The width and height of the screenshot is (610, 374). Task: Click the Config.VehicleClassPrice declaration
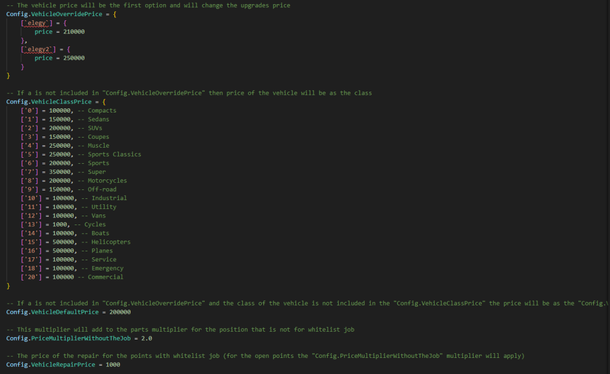point(49,102)
